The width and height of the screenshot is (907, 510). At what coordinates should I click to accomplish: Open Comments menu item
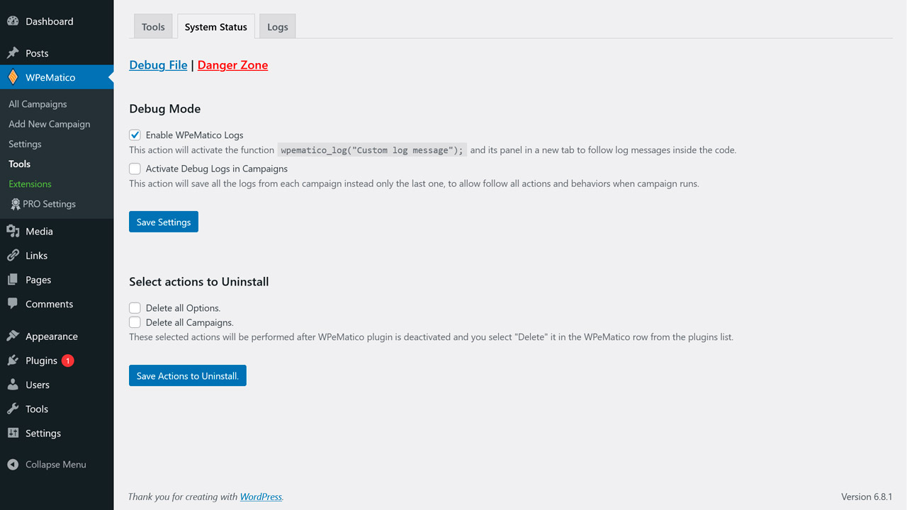57,304
